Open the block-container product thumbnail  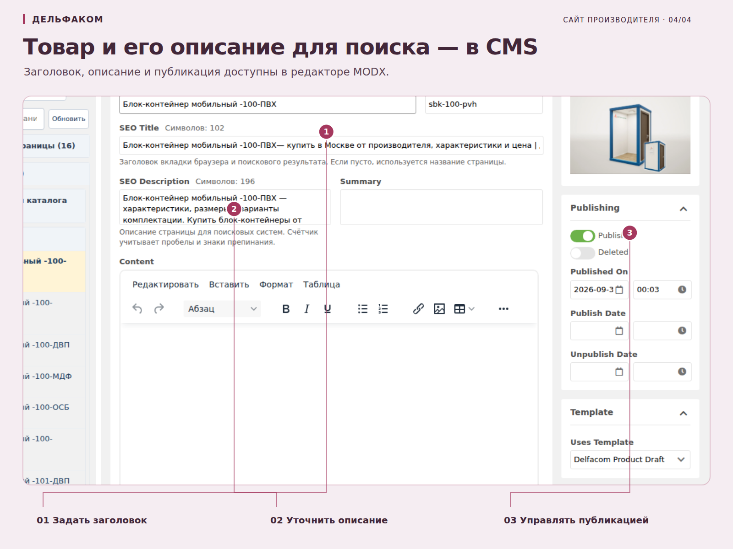(630, 135)
